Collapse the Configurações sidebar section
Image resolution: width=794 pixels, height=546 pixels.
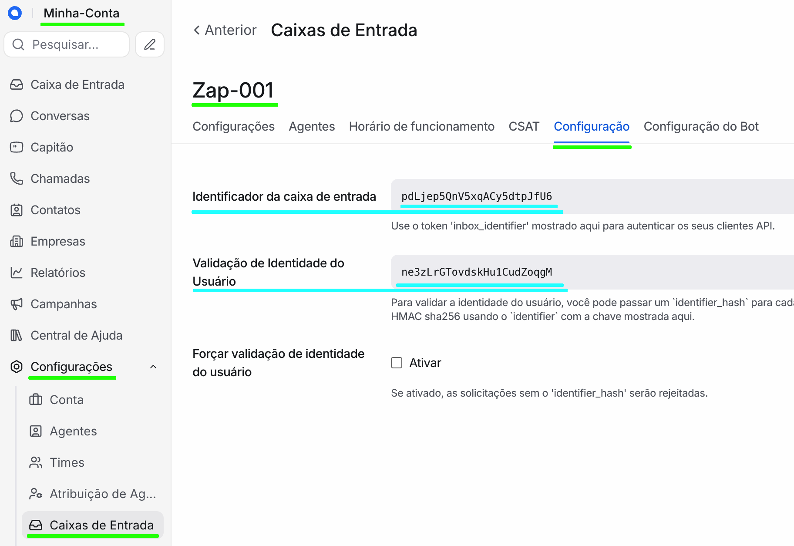[x=153, y=367]
